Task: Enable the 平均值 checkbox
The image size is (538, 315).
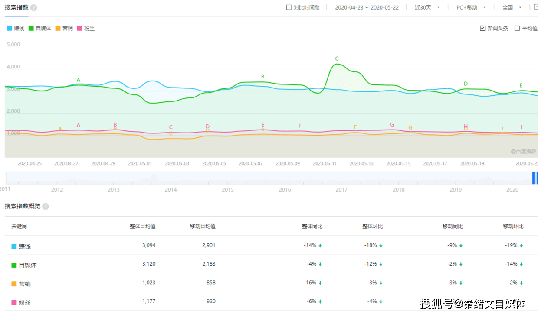Action: [517, 28]
